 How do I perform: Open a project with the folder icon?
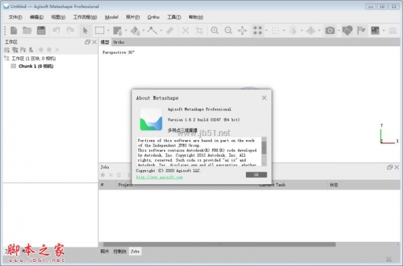[28, 31]
